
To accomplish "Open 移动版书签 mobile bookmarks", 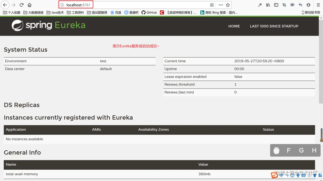I will click(311, 12).
